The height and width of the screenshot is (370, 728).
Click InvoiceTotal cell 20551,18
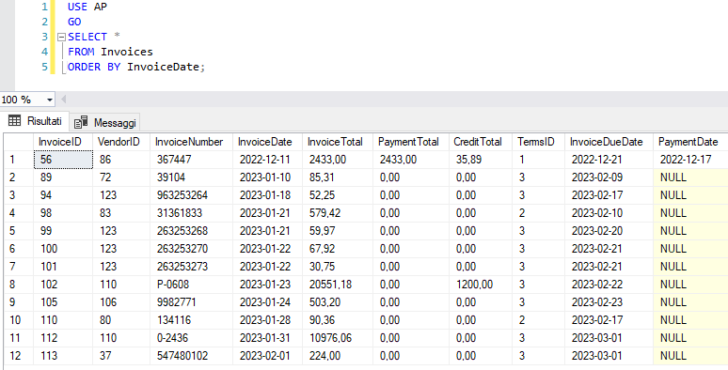338,285
